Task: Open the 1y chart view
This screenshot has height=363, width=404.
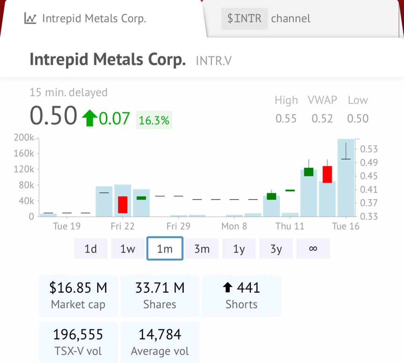Action: tap(239, 248)
